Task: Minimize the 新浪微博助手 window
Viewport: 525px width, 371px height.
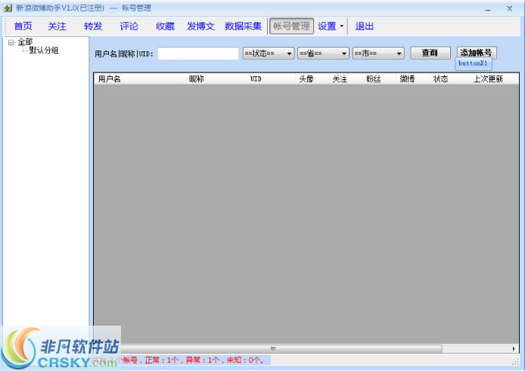Action: [x=488, y=9]
